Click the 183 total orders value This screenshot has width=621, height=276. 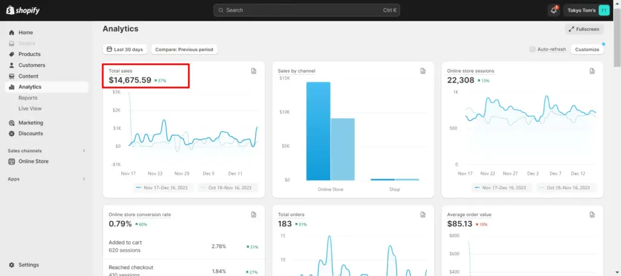click(285, 224)
